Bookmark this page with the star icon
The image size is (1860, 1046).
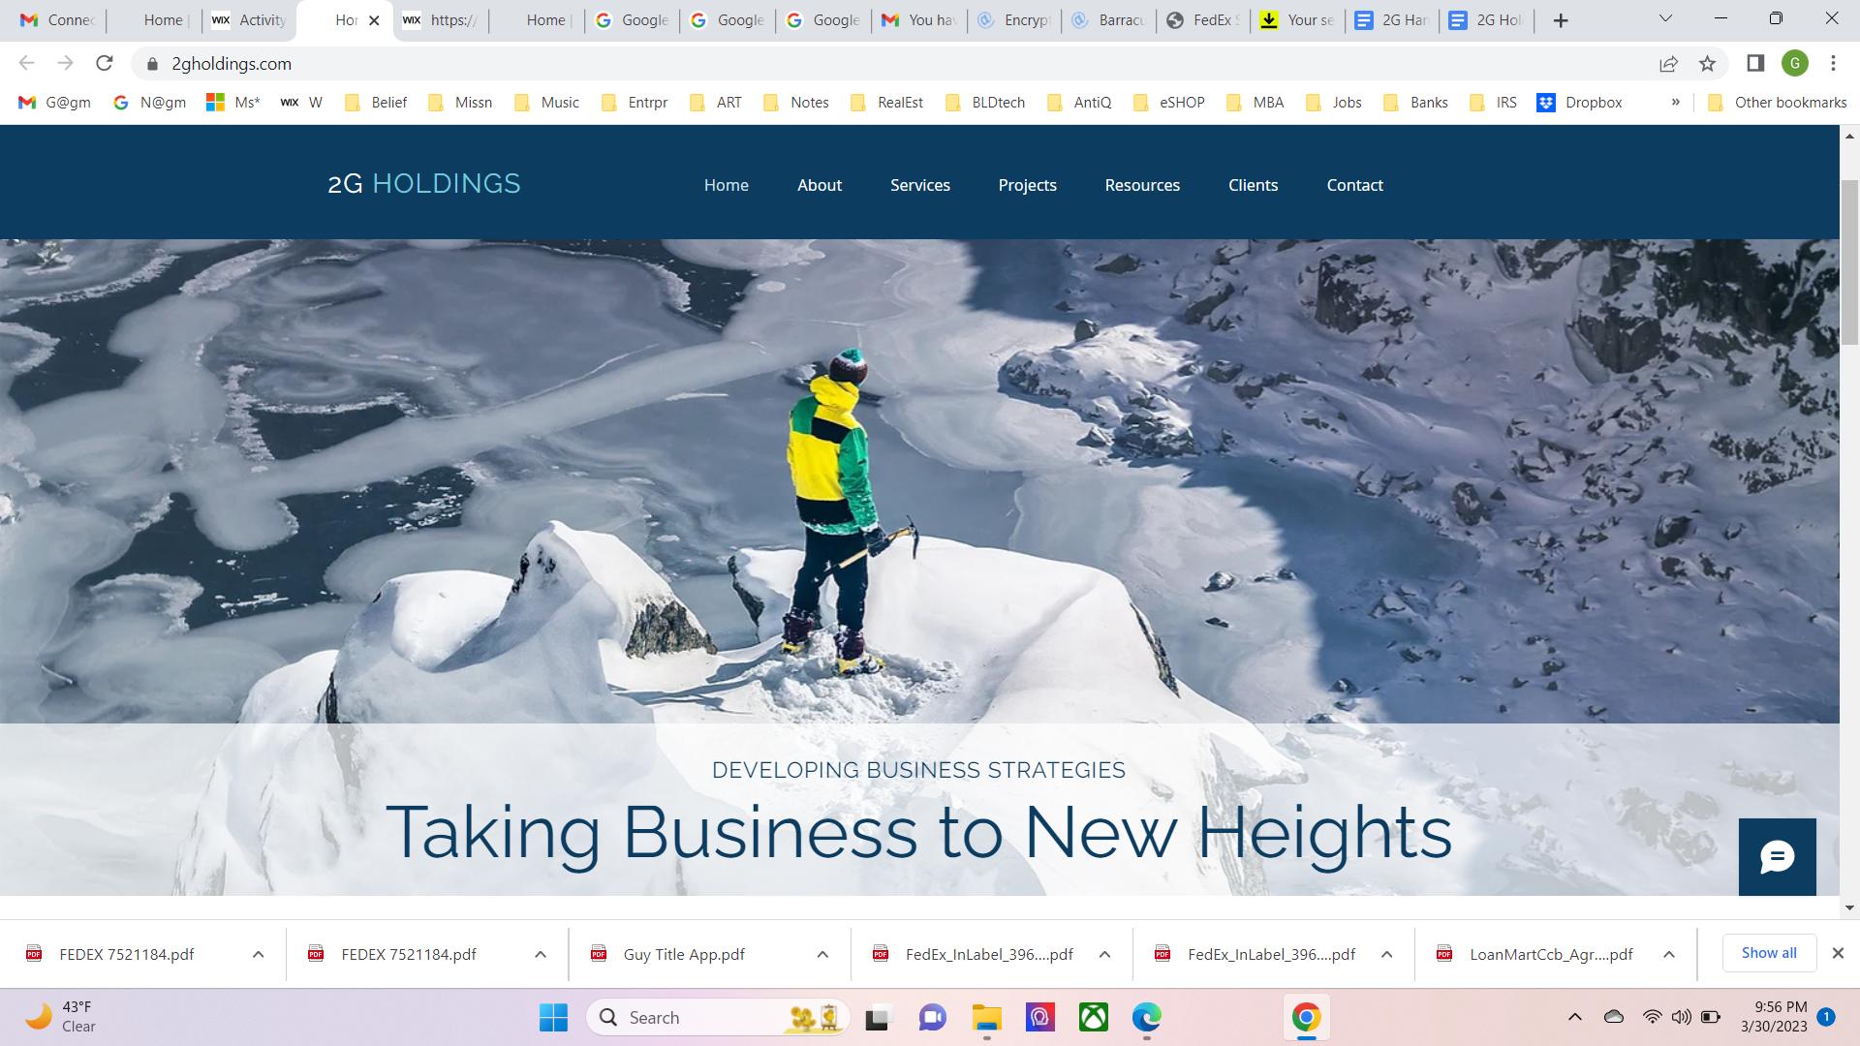point(1707,63)
